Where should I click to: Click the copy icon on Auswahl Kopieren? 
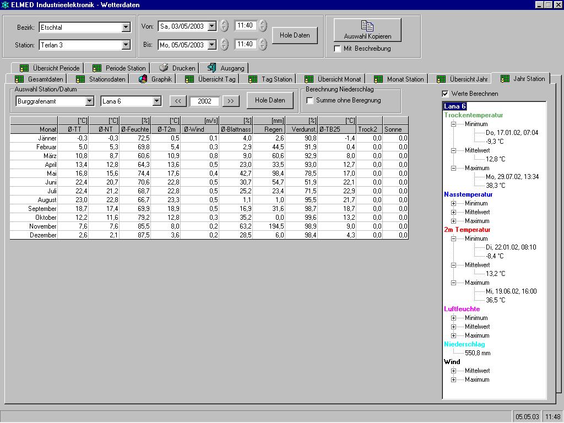[x=367, y=26]
